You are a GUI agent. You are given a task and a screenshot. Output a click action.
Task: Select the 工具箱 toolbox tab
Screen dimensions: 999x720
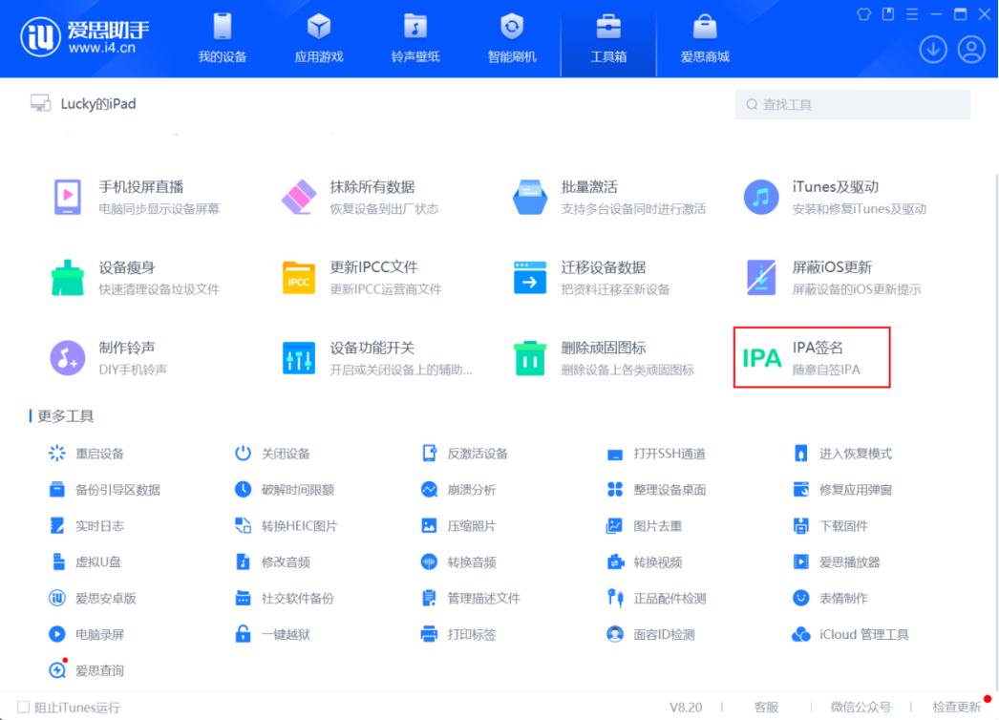tap(608, 38)
